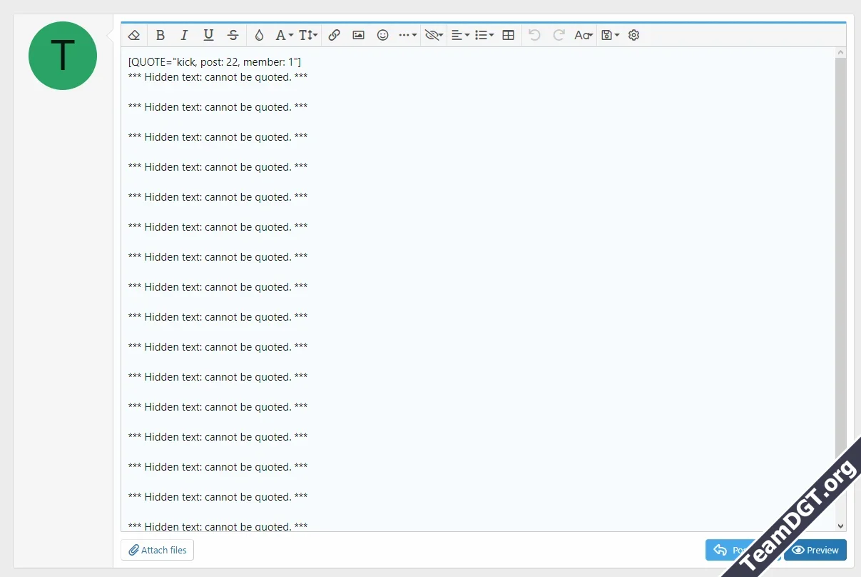Screen dimensions: 861x577
Task: Open the font size dropdown
Action: [x=307, y=34]
